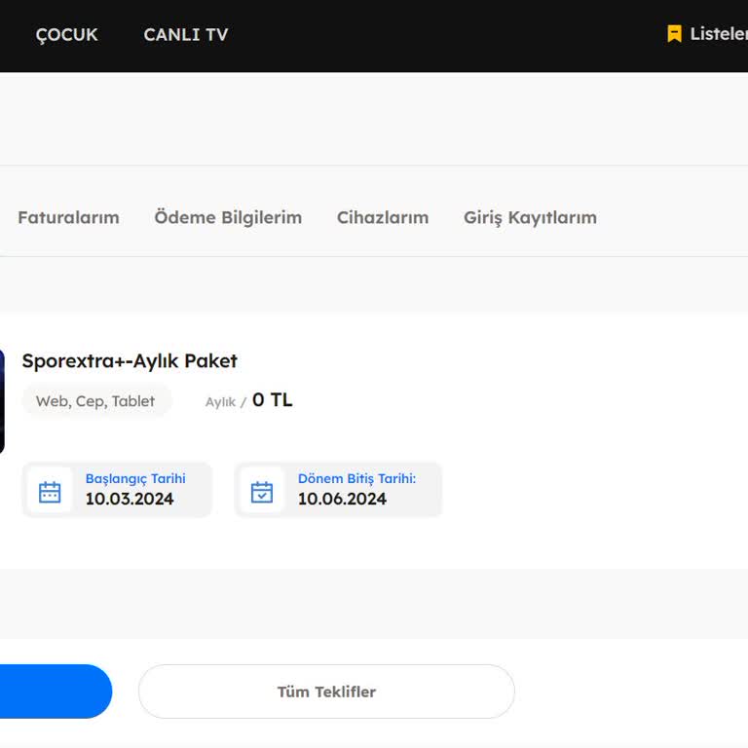Click the start date calendar icon
Image resolution: width=748 pixels, height=748 pixels.
point(50,491)
